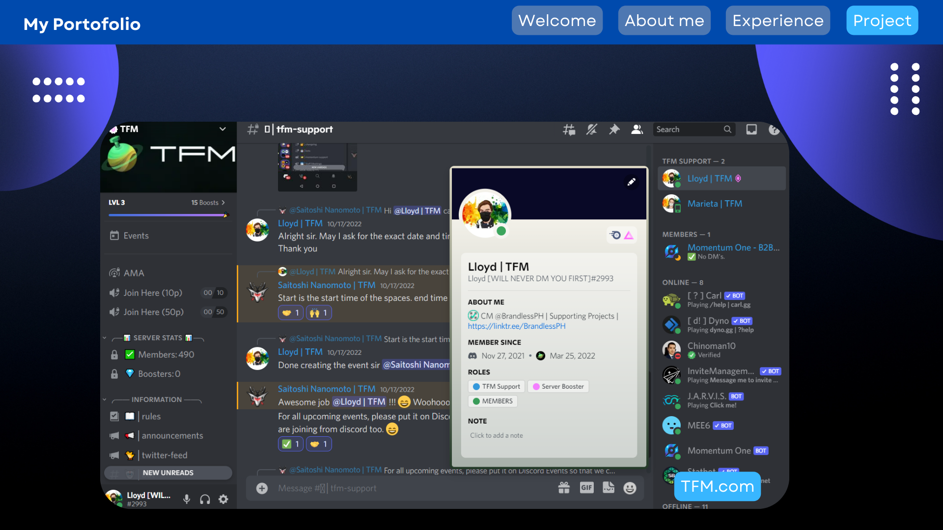Open the About me tab
This screenshot has height=530, width=943.
(664, 21)
